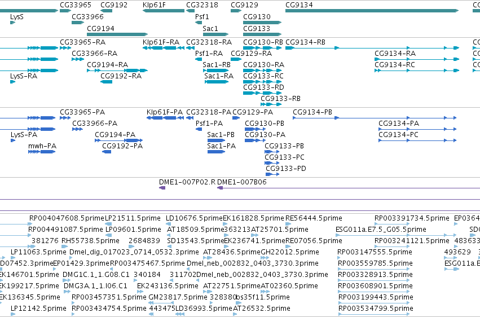The height and width of the screenshot is (317, 480).
Task: Select the CG9133-RC transcript label
Action: click(x=263, y=76)
